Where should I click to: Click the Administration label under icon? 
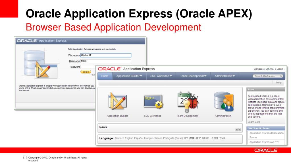(223, 116)
